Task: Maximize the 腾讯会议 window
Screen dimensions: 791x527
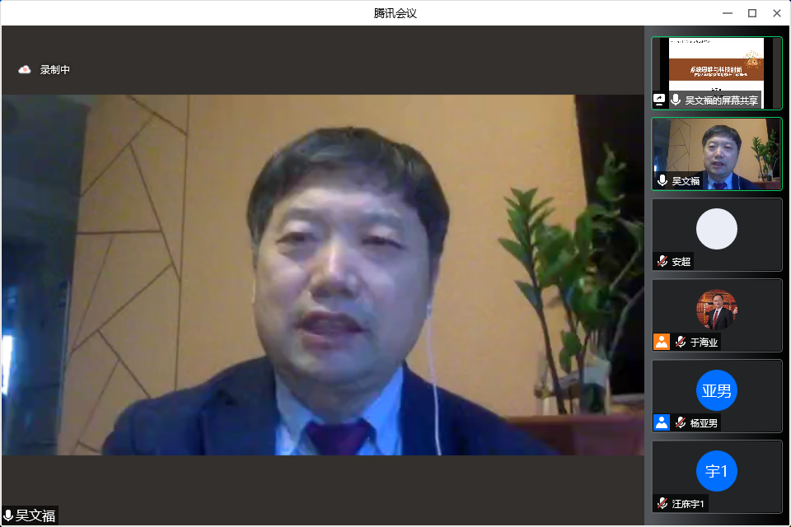Action: [x=751, y=12]
